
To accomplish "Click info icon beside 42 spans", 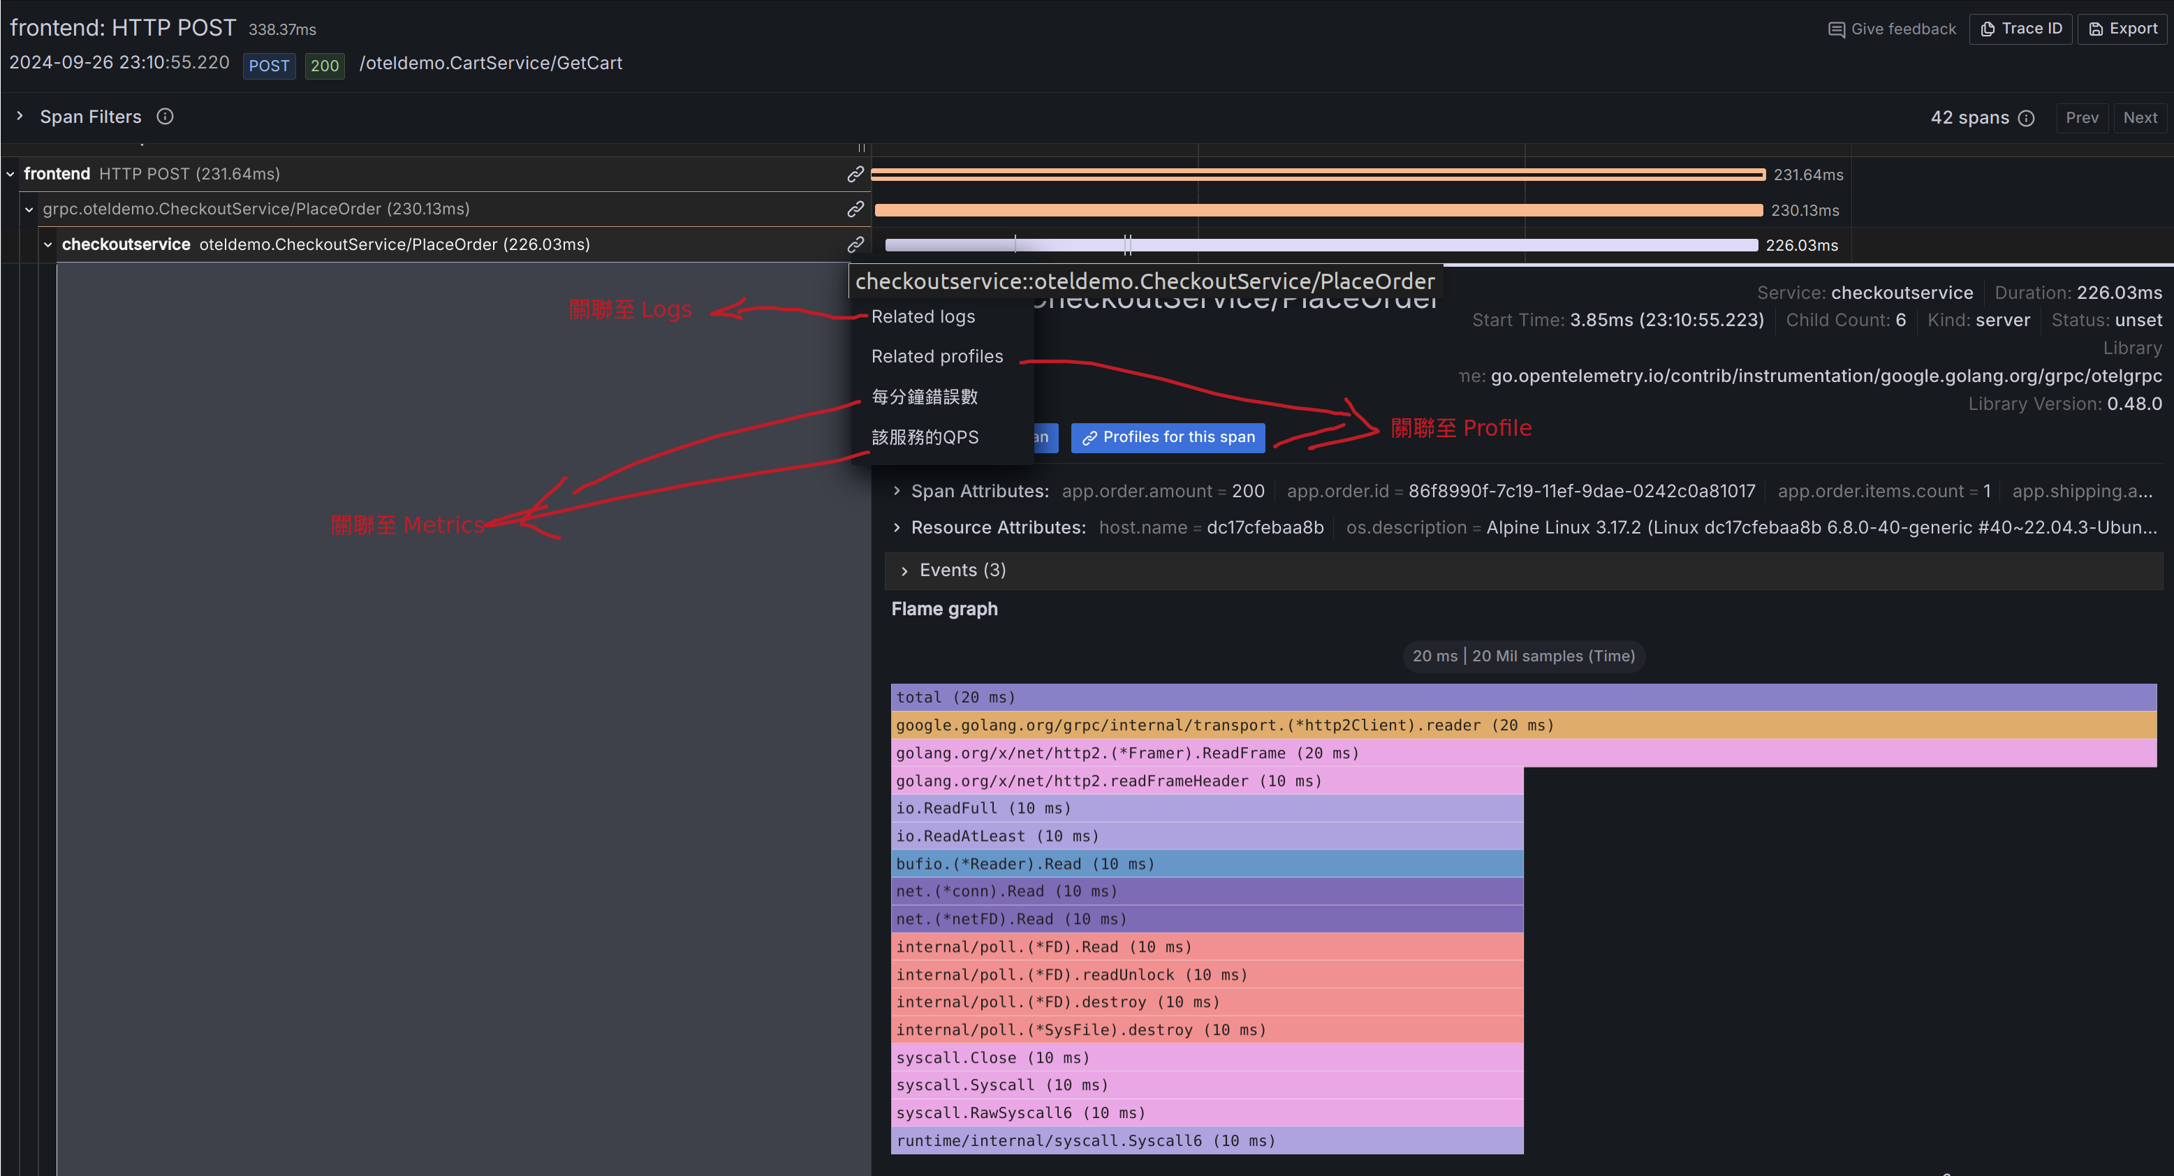I will point(2027,118).
